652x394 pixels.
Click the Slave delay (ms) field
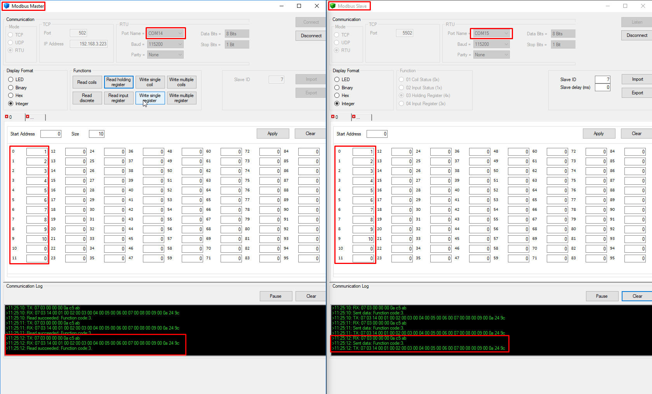pyautogui.click(x=603, y=87)
